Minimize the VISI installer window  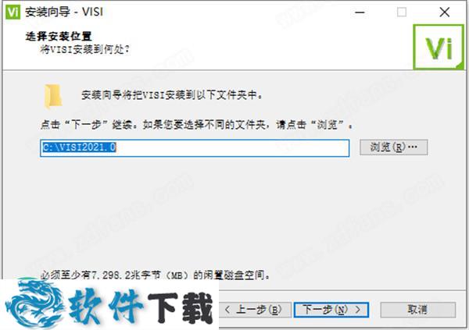[360, 12]
